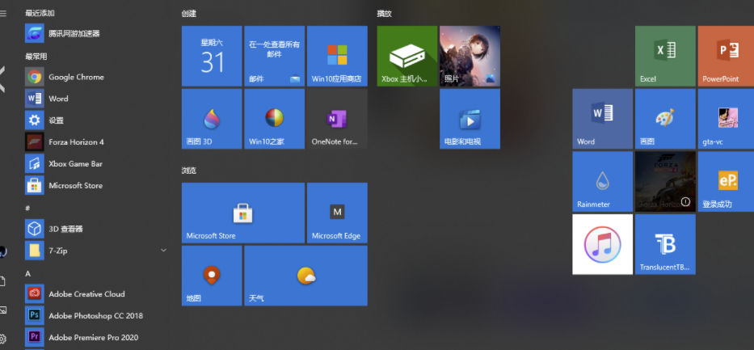
Task: Open the user account avatar
Action: click(x=2, y=251)
